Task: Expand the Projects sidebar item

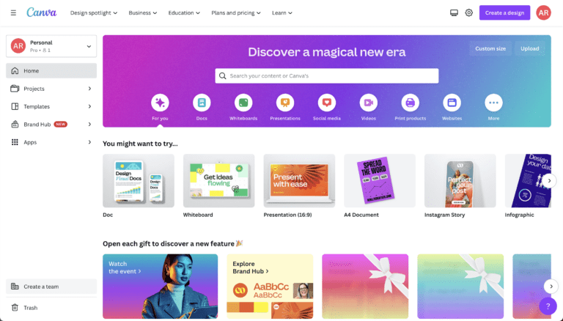Action: pos(51,89)
